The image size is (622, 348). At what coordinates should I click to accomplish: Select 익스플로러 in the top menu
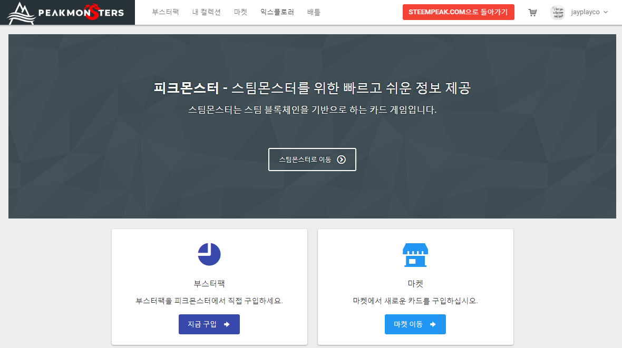277,12
